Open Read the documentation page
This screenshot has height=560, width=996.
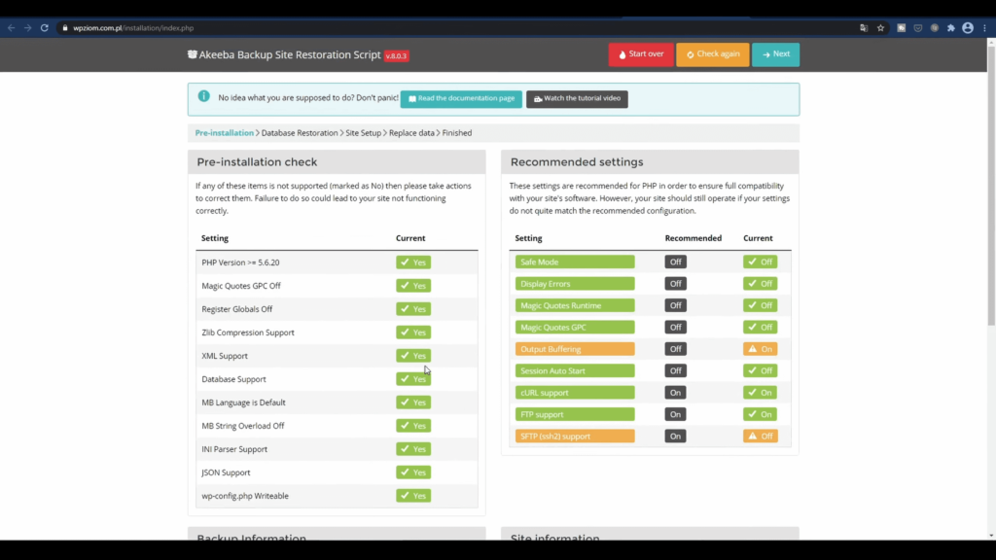tap(461, 99)
